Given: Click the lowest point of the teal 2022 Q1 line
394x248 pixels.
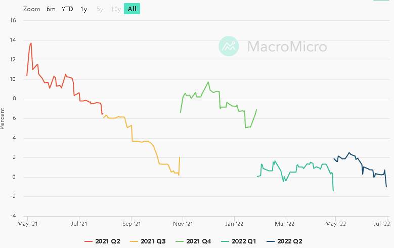Looking at the screenshot, I should tap(333, 191).
